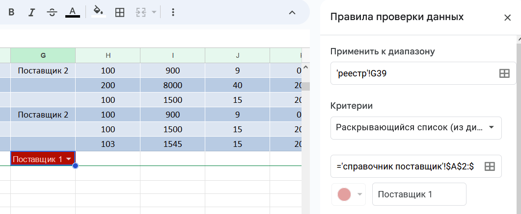Edit the 'реестр'!G39 range field
The image size is (521, 214).
[423, 73]
